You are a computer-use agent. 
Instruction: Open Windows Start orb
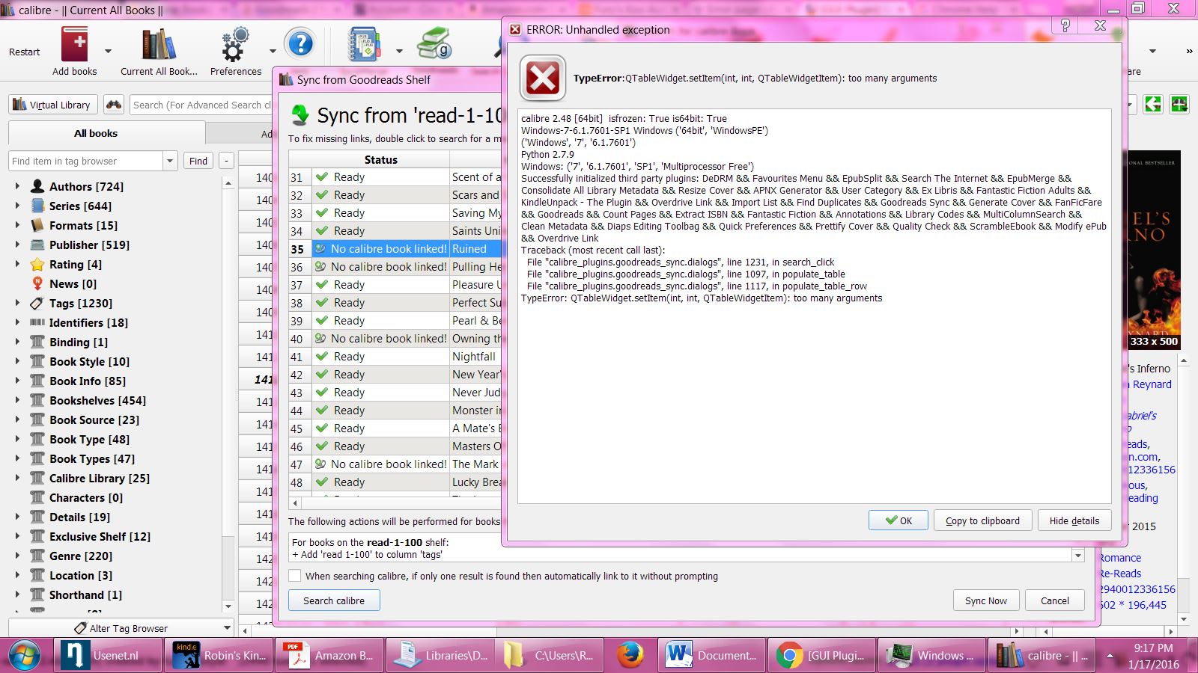25,655
